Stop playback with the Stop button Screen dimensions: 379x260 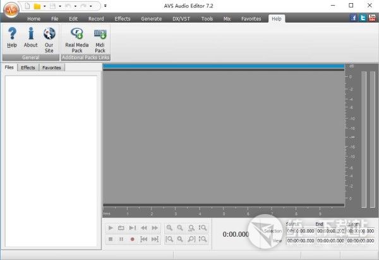coord(111,239)
